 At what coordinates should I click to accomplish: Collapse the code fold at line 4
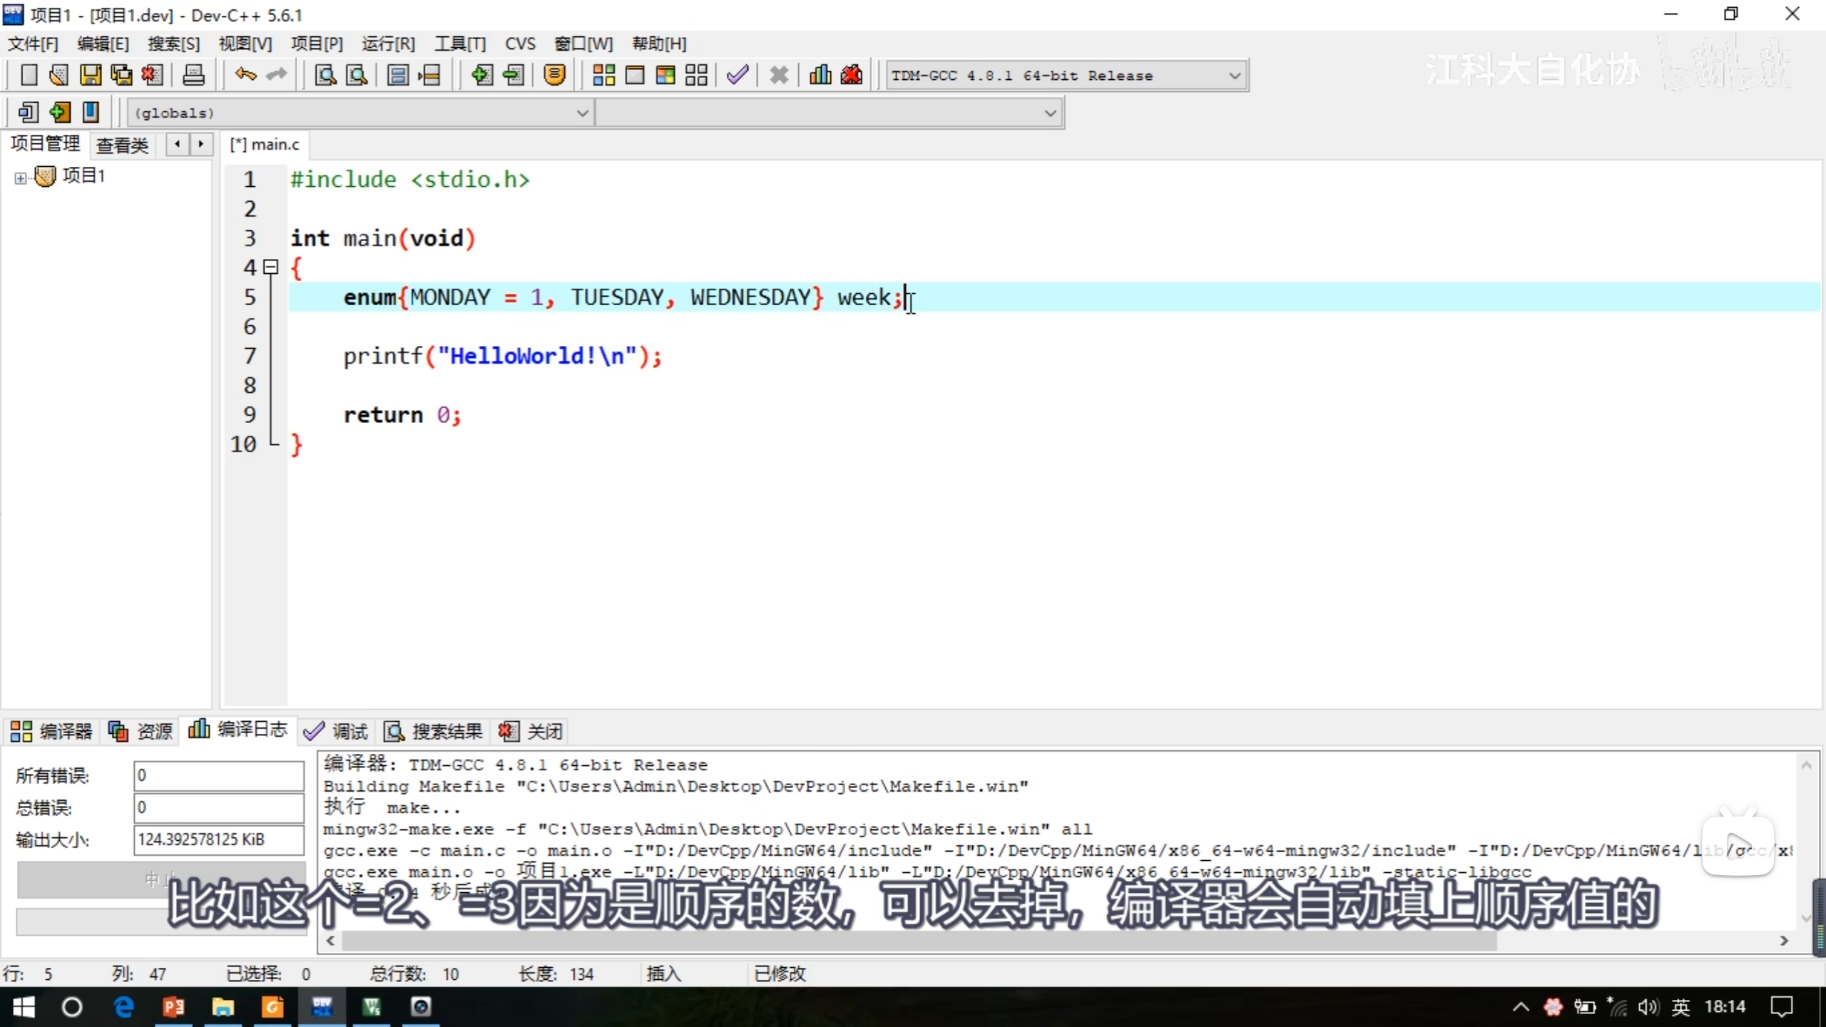pyautogui.click(x=271, y=267)
